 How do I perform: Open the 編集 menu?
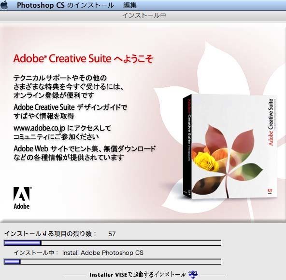[x=129, y=5]
